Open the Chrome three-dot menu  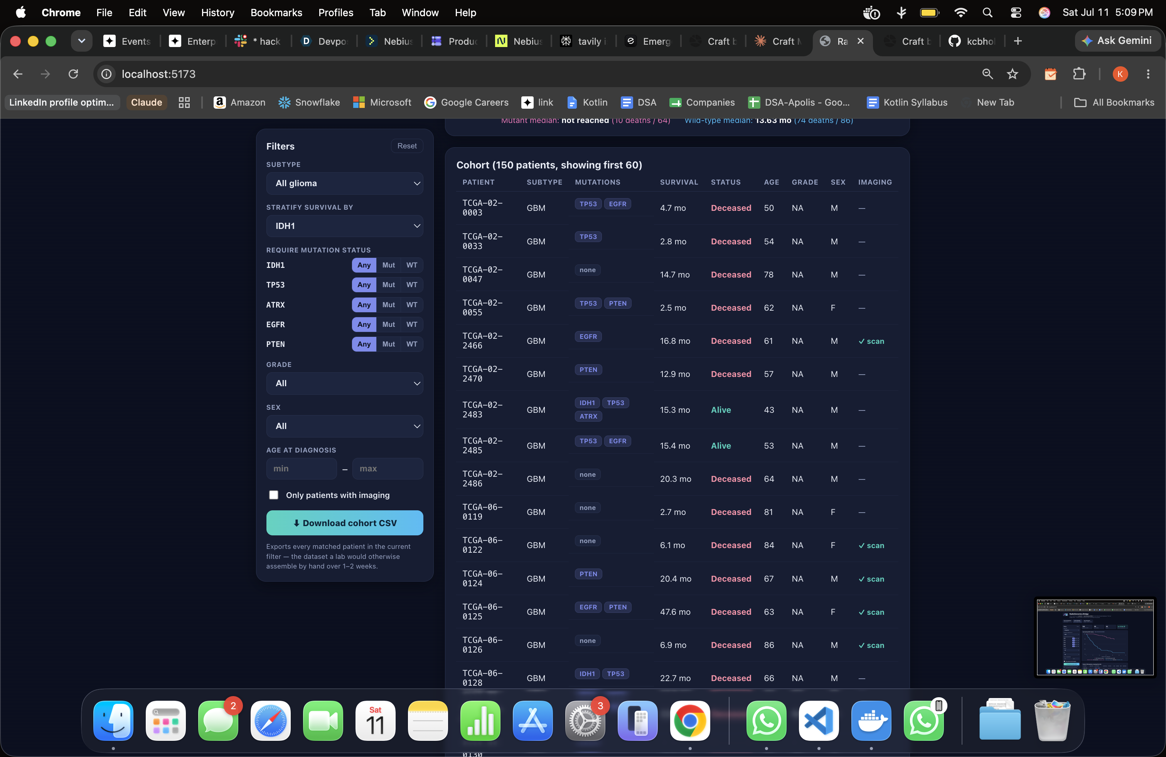click(x=1148, y=74)
